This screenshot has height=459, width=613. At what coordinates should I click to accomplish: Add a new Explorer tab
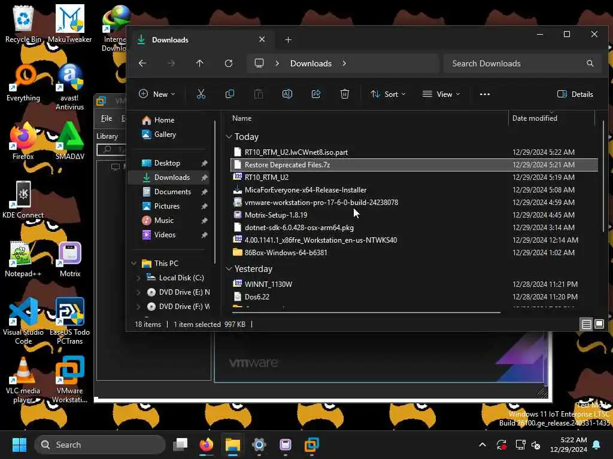288,40
